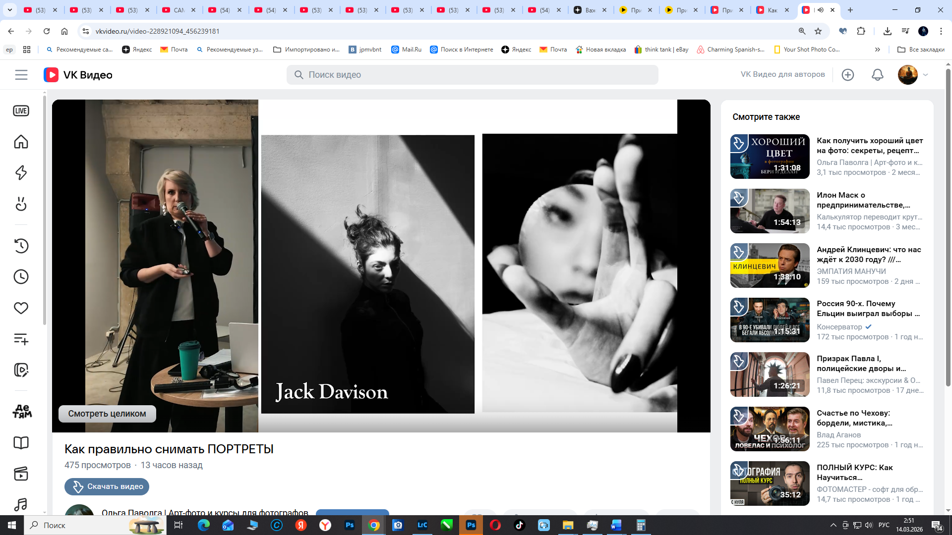Open the Watch later clock icon
This screenshot has height=535, width=952.
(21, 277)
